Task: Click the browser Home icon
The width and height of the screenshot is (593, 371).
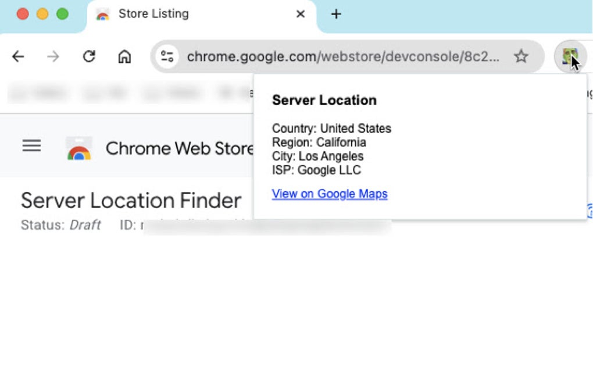Action: click(124, 56)
